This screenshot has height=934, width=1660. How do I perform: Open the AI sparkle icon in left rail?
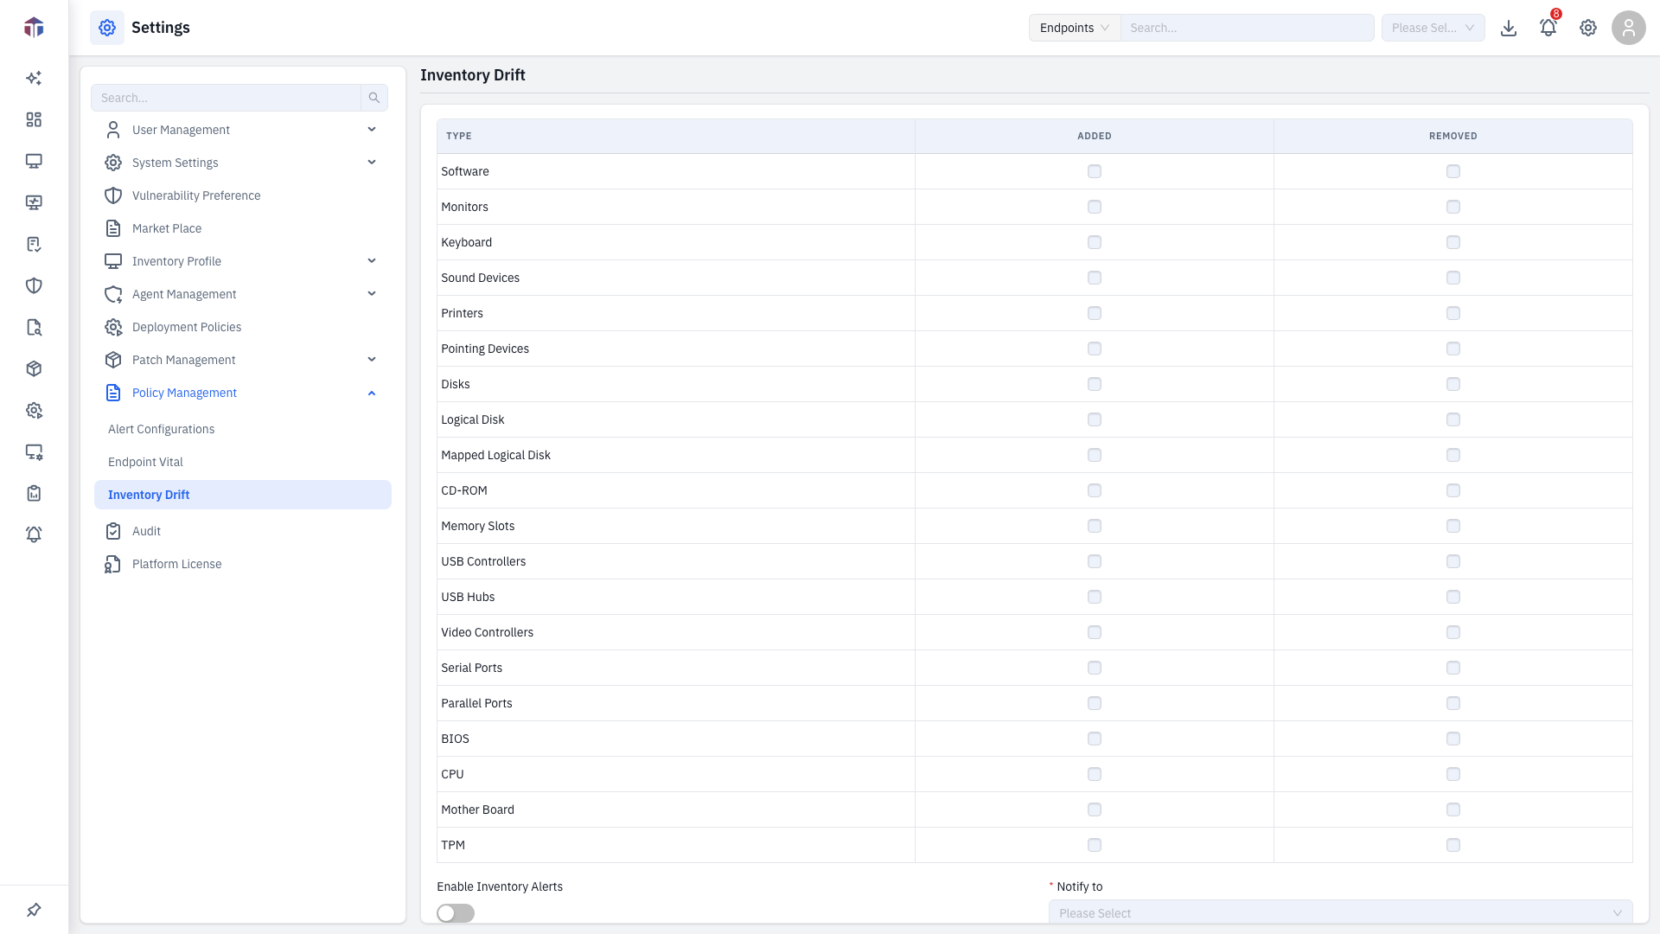(x=34, y=78)
